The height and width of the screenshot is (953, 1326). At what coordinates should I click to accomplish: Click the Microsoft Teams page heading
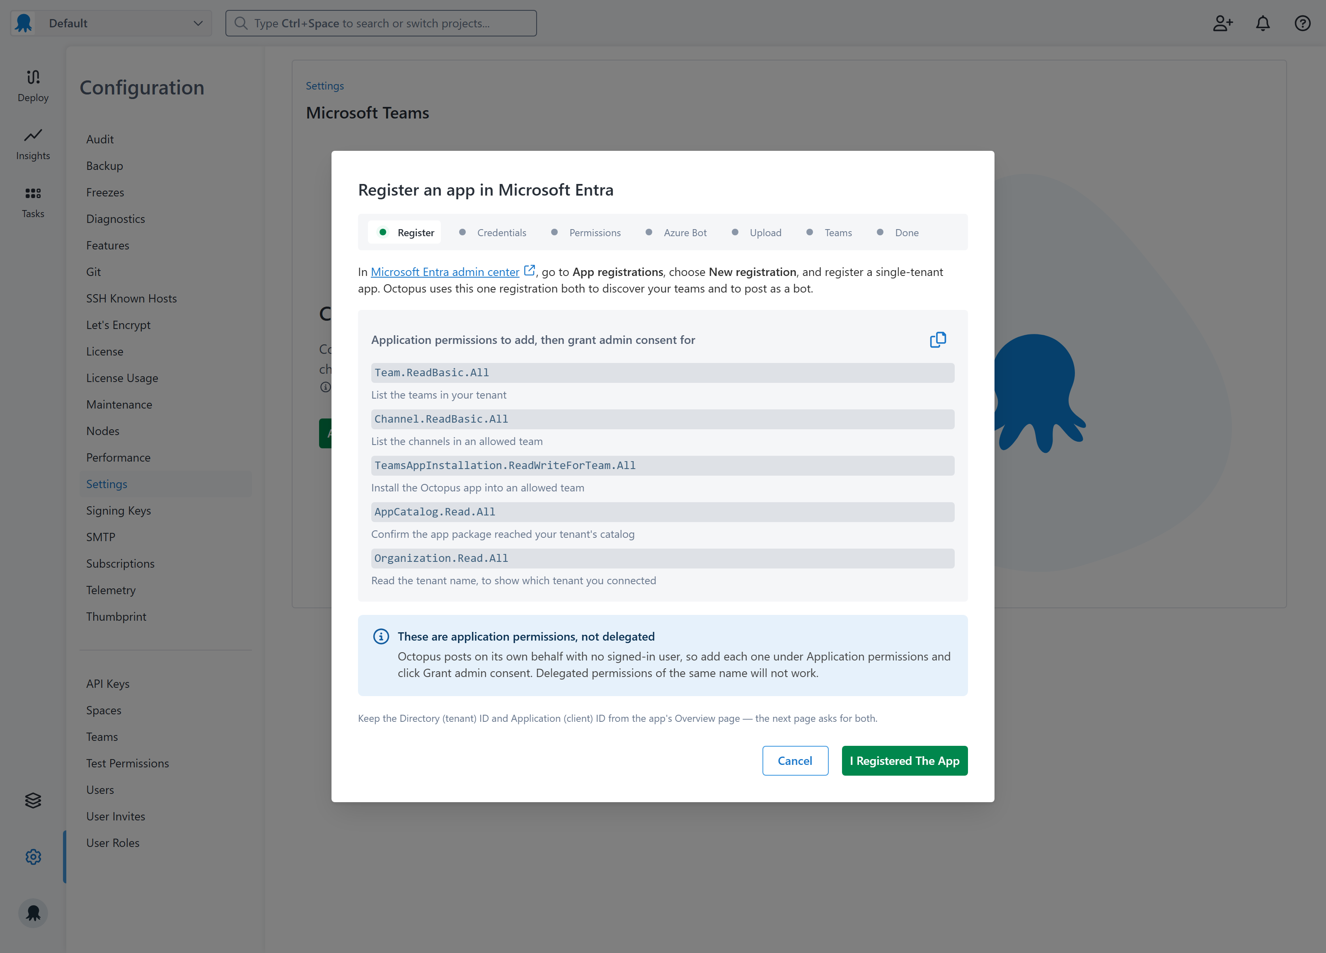[367, 113]
